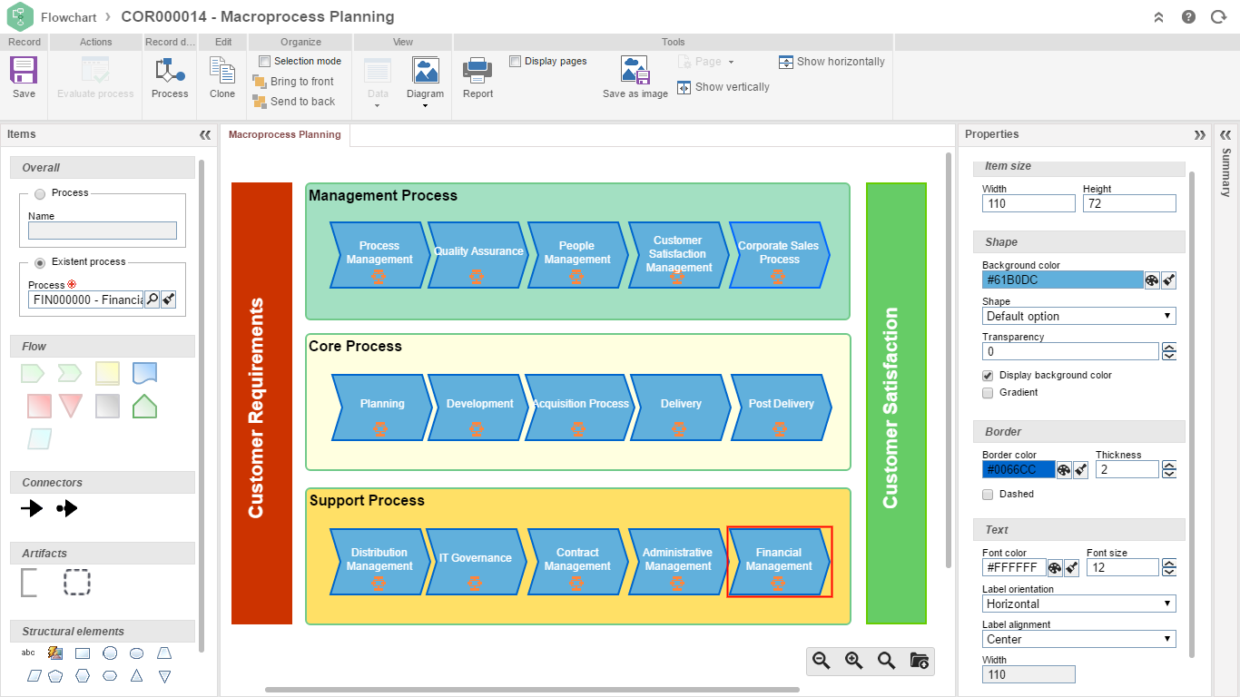Adjust border Thickness with its stepper

[x=1169, y=470]
